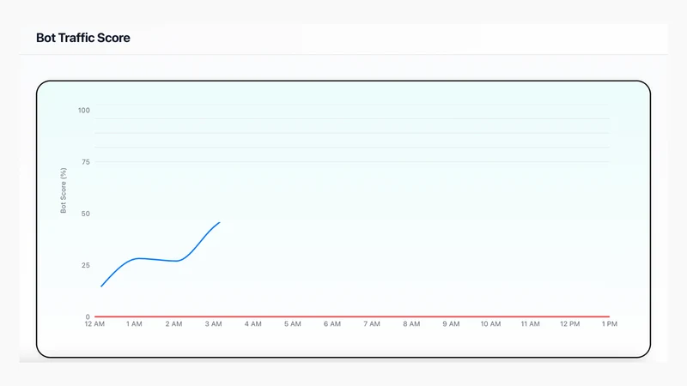Screen dimensions: 687x386
Task: Click the 75 y-axis value
Action: pyautogui.click(x=85, y=162)
